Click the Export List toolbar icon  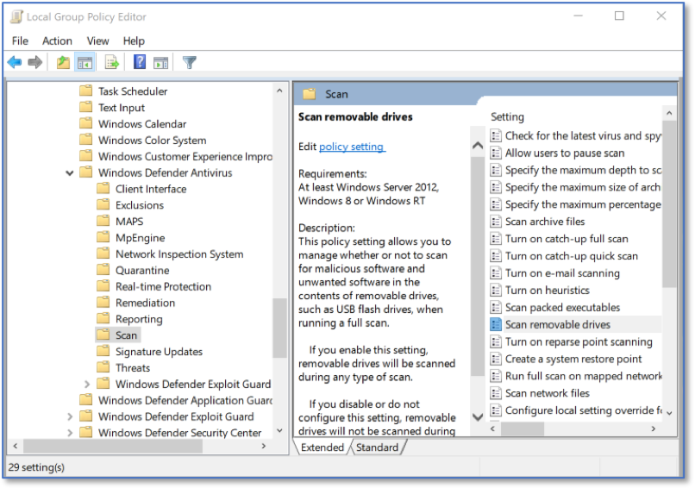[x=112, y=62]
